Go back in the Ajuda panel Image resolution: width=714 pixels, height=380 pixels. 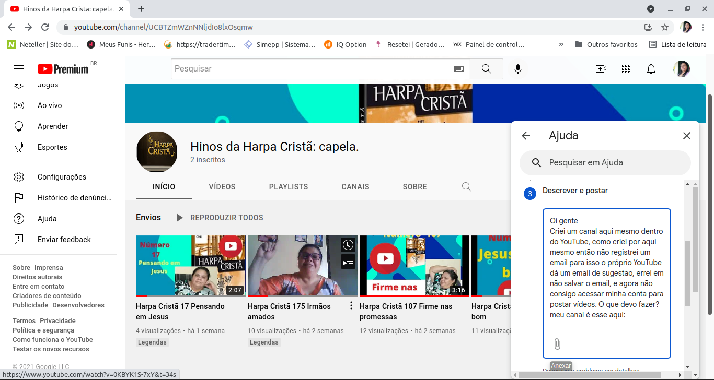(x=526, y=136)
